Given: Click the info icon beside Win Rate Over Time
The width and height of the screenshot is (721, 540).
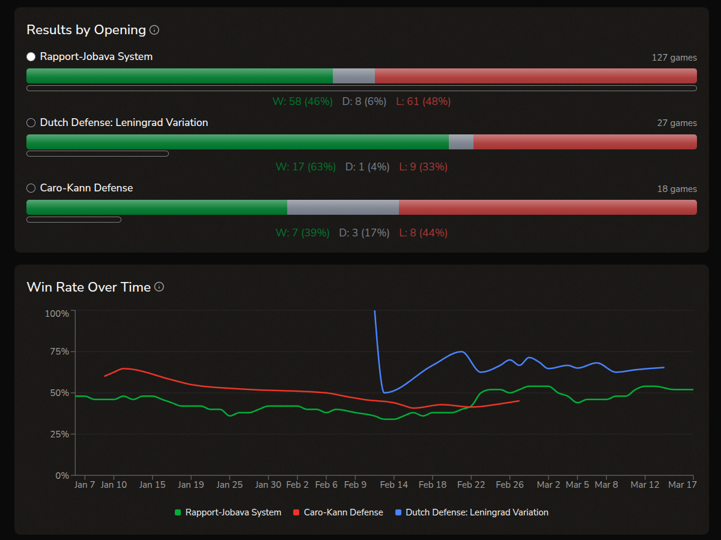Looking at the screenshot, I should coord(159,287).
